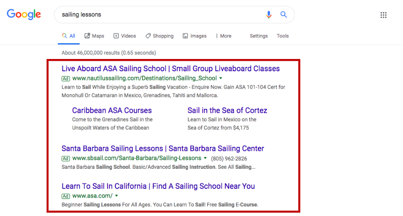Open Santa Barbara Sailing Lessons ad link
The height and width of the screenshot is (216, 403).
click(163, 149)
